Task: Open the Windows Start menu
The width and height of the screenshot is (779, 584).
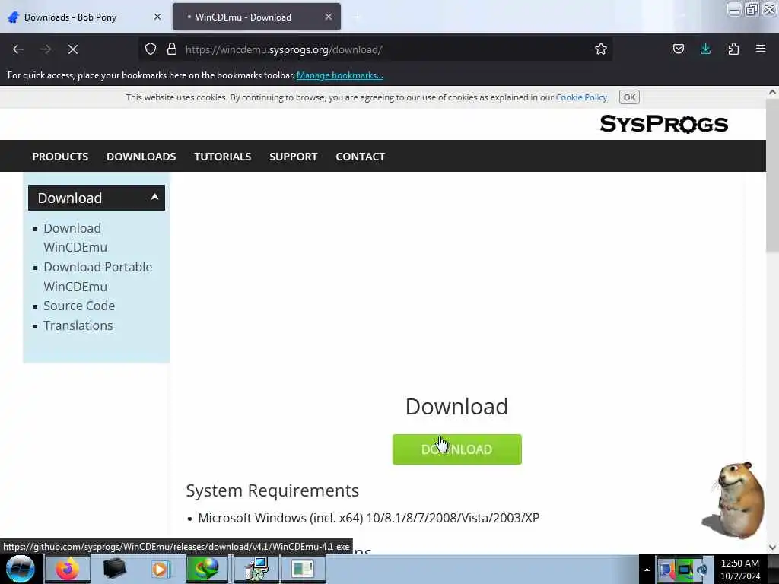Action: click(x=21, y=569)
